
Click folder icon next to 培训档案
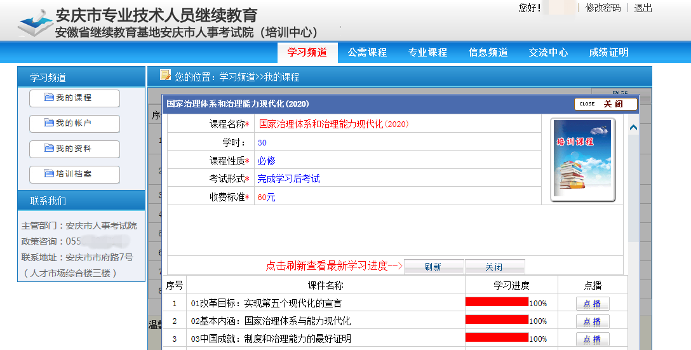[x=49, y=174]
